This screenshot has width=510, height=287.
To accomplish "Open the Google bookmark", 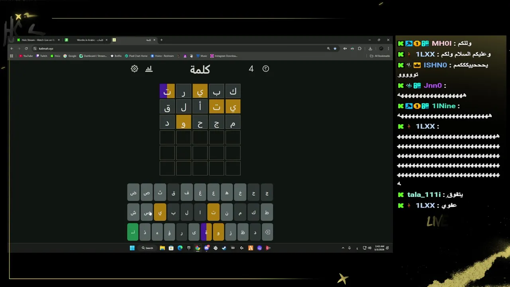I will [x=70, y=56].
